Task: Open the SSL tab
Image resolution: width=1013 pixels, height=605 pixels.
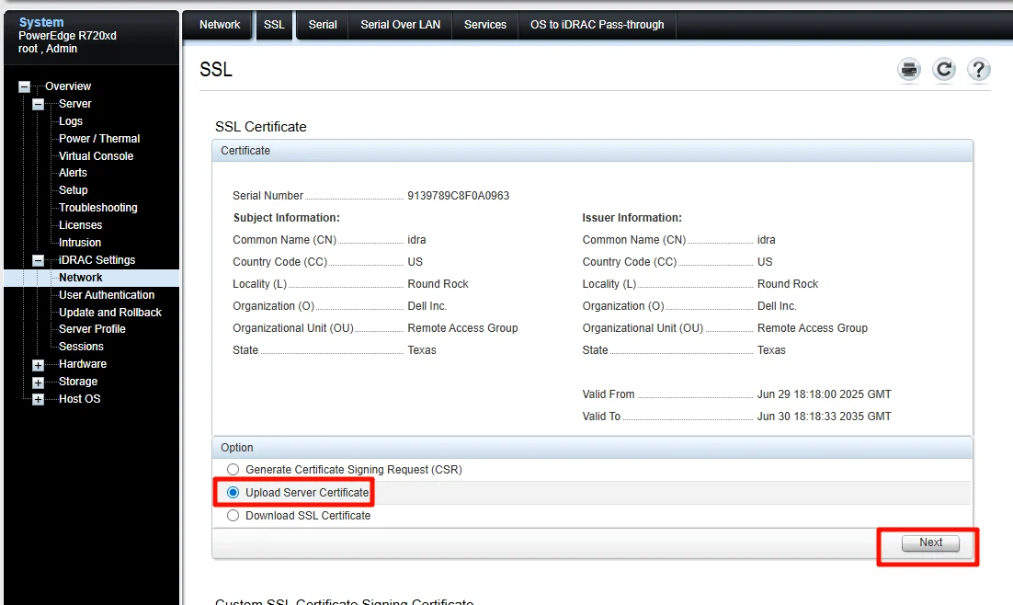Action: 274,25
